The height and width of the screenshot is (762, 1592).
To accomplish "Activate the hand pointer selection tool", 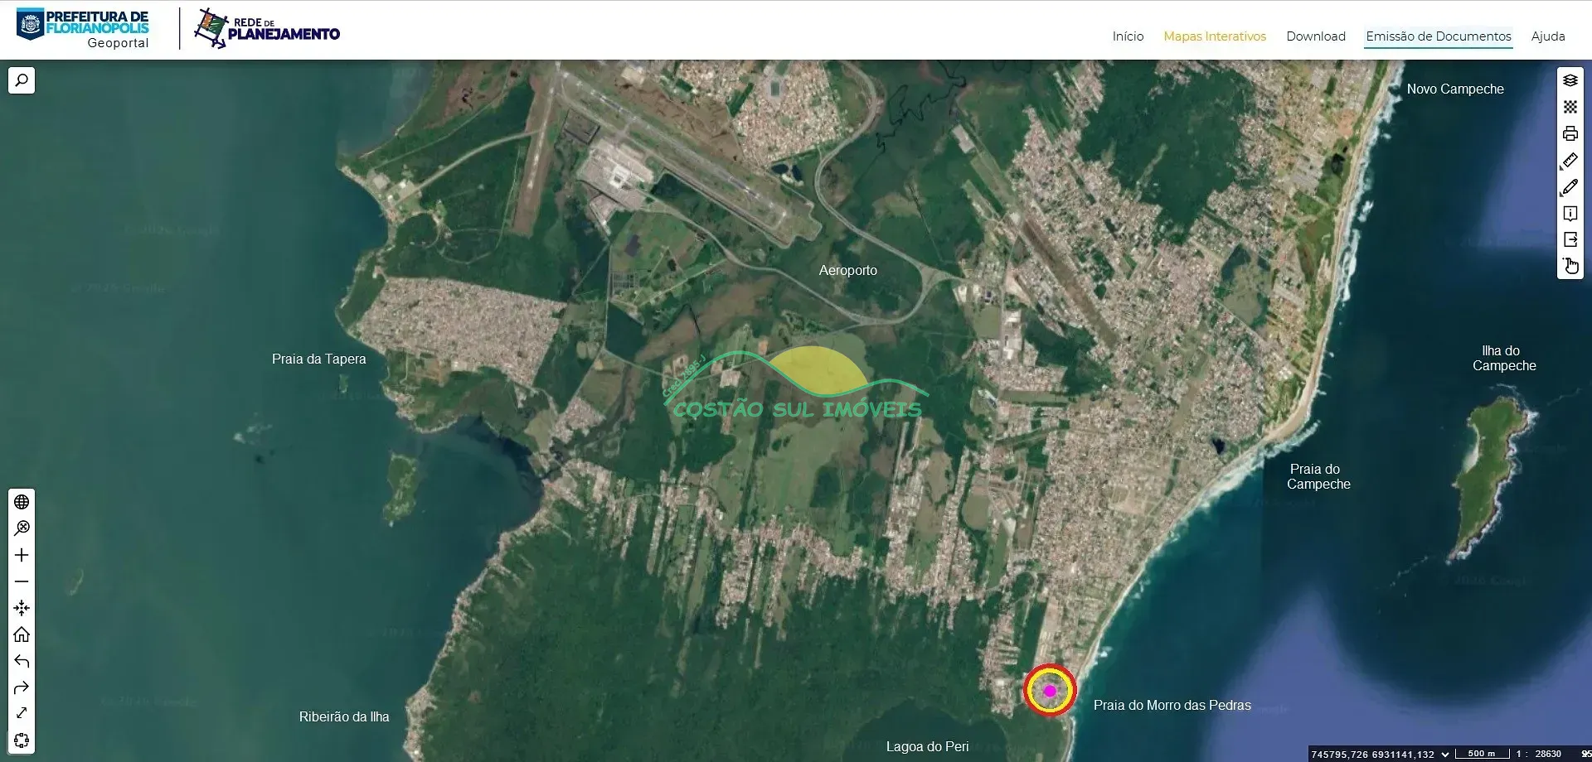I will tap(1570, 266).
